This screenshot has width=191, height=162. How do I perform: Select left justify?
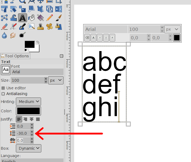pos(19,119)
